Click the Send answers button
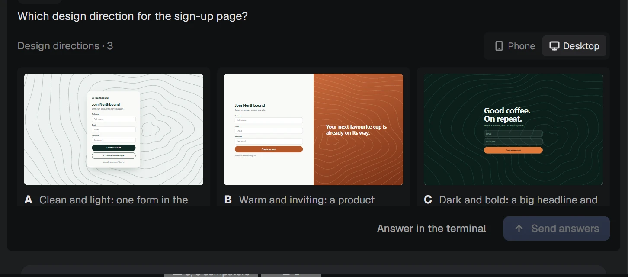The image size is (628, 277). click(557, 229)
